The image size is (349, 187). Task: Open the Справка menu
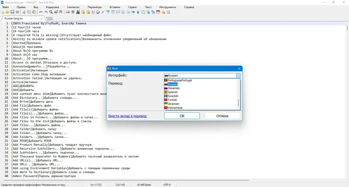(x=189, y=7)
